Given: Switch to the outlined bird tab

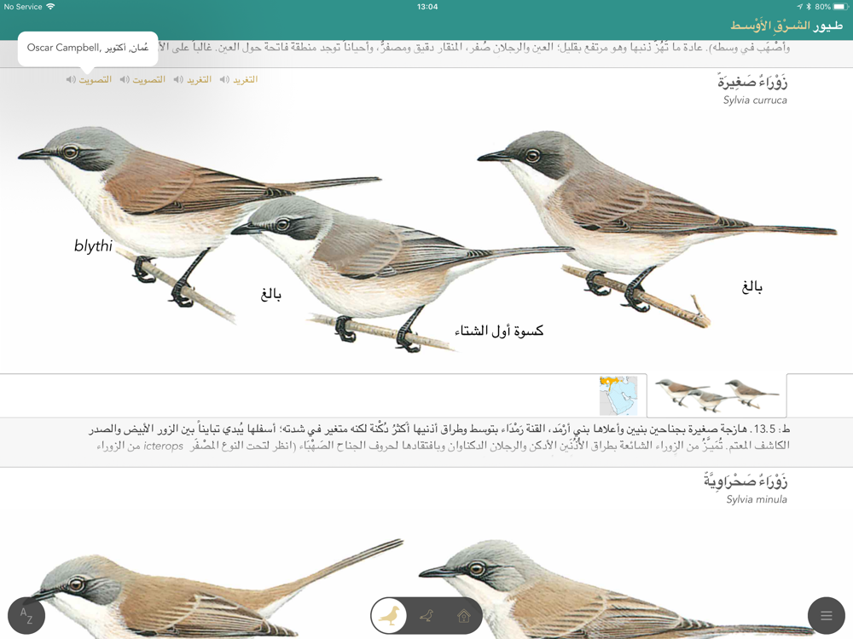Looking at the screenshot, I should pos(427,616).
